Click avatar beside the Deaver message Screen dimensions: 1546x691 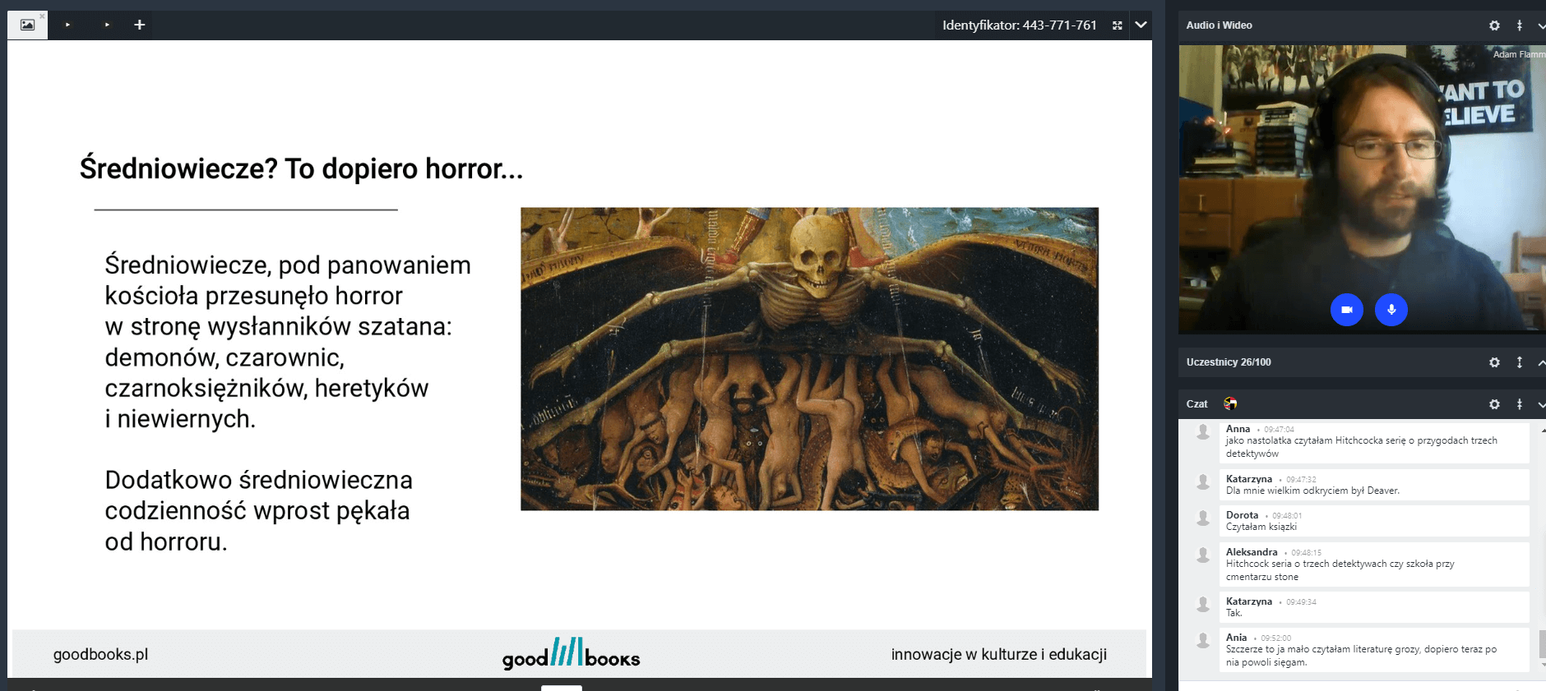pyautogui.click(x=1203, y=481)
